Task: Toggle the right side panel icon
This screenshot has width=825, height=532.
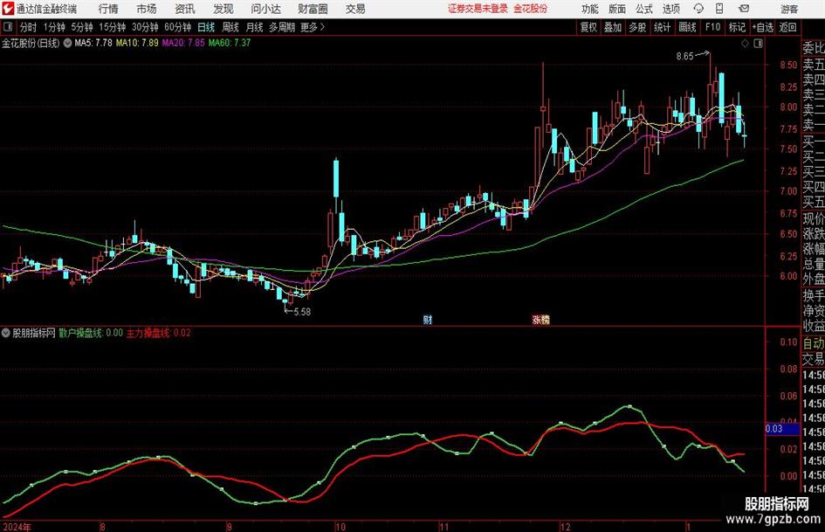Action: (x=758, y=44)
